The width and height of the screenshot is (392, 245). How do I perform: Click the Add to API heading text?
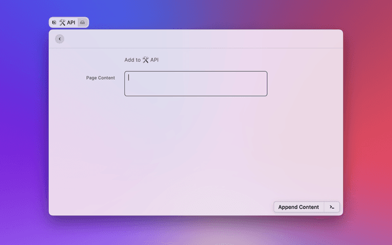[141, 60]
